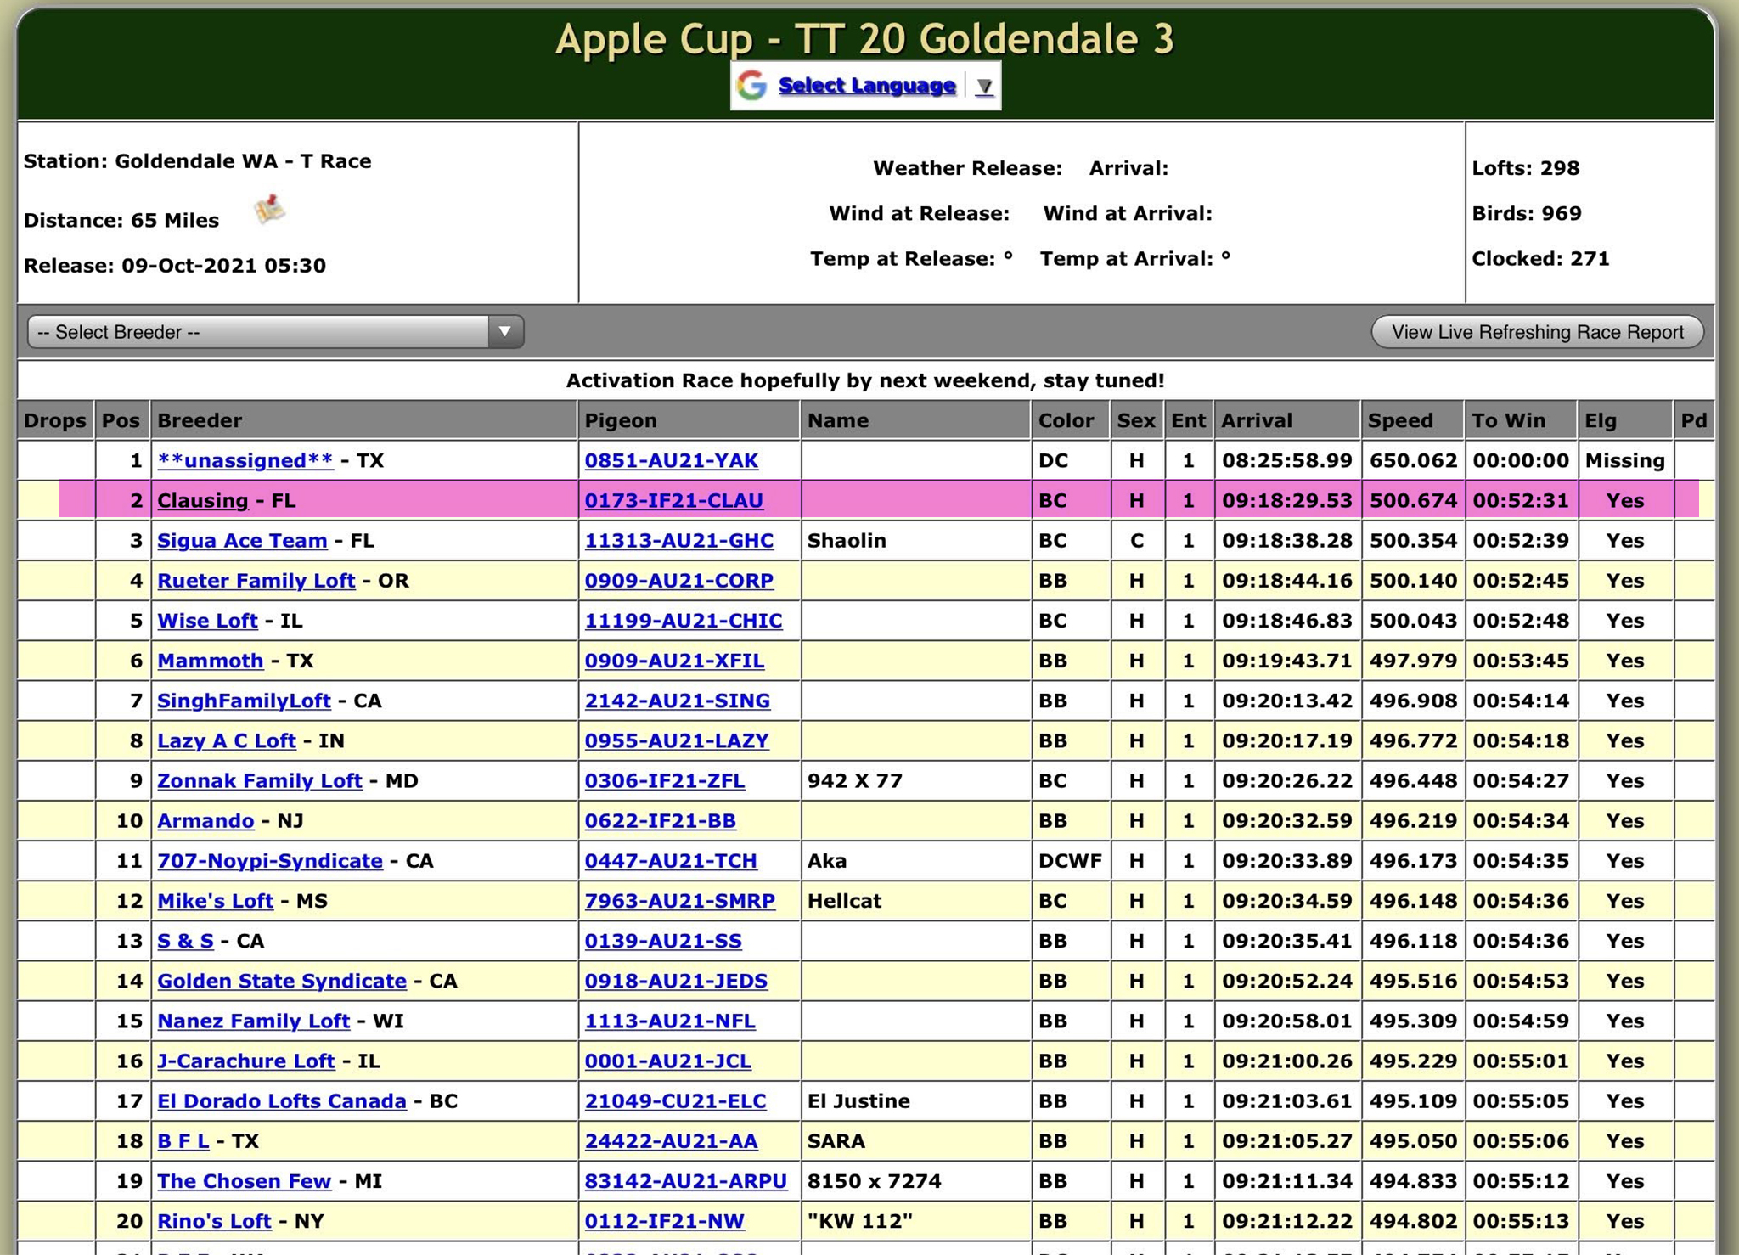Open the Select Language dropdown arrow
The width and height of the screenshot is (1739, 1255).
984,87
